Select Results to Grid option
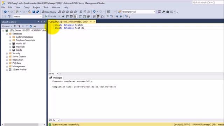224x126 pixels. [98, 16]
